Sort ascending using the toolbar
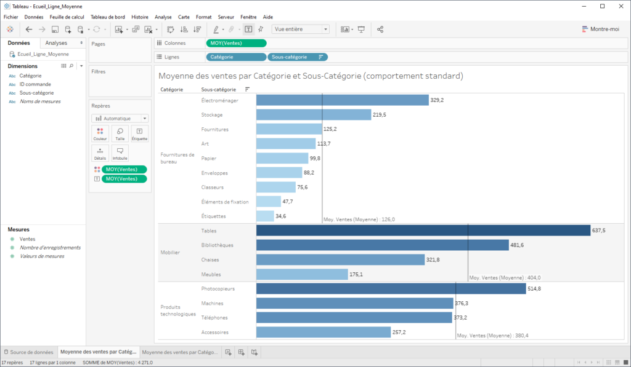This screenshot has width=631, height=367. pyautogui.click(x=184, y=30)
